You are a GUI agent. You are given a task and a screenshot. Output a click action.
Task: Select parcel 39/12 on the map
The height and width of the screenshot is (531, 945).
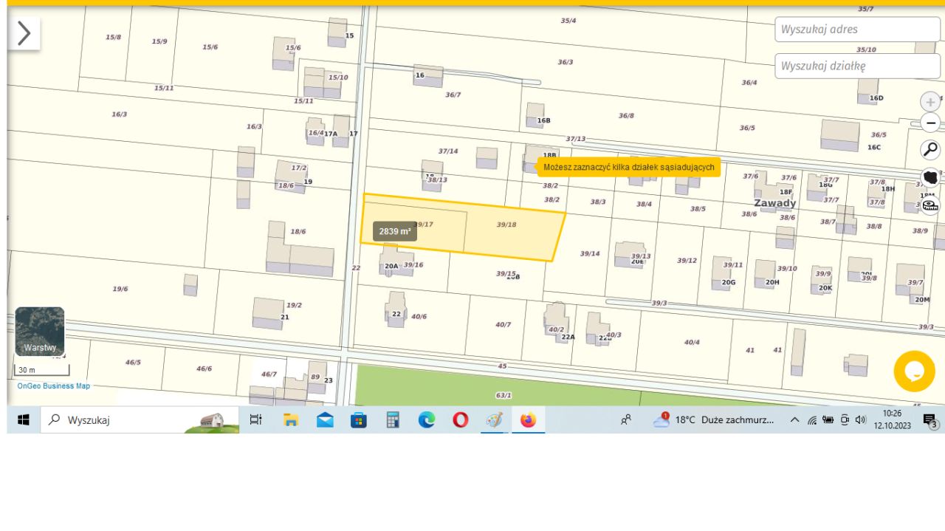pyautogui.click(x=687, y=260)
